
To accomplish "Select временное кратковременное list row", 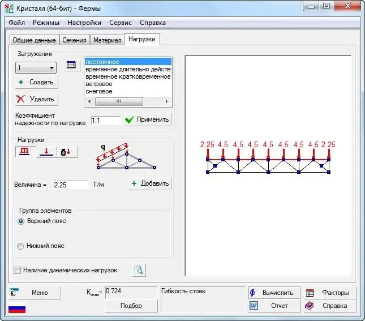I will 128,76.
